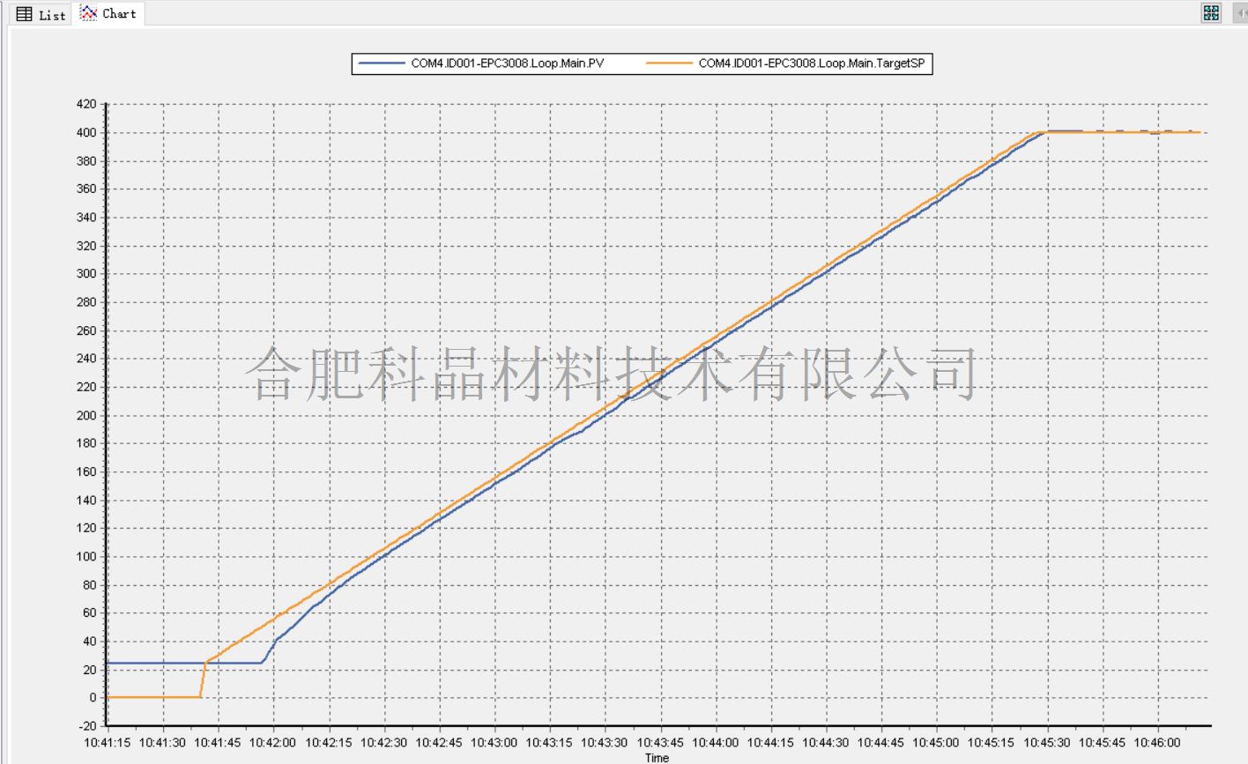Switch to the List tab
1248x764 pixels.
pos(41,14)
